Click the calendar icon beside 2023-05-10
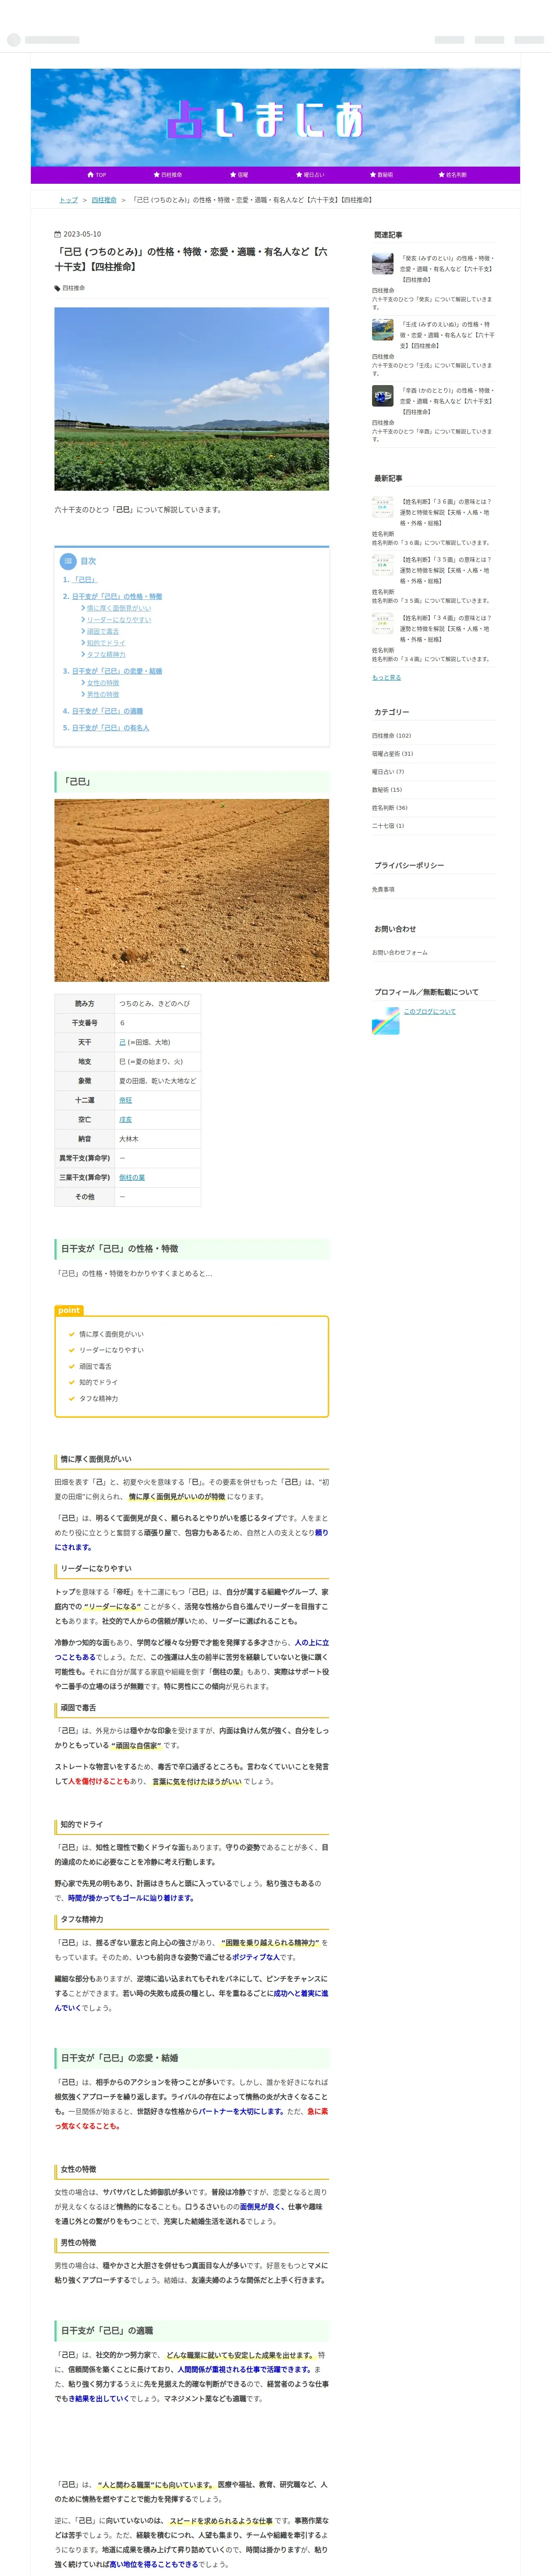The width and height of the screenshot is (551, 2576). click(57, 235)
